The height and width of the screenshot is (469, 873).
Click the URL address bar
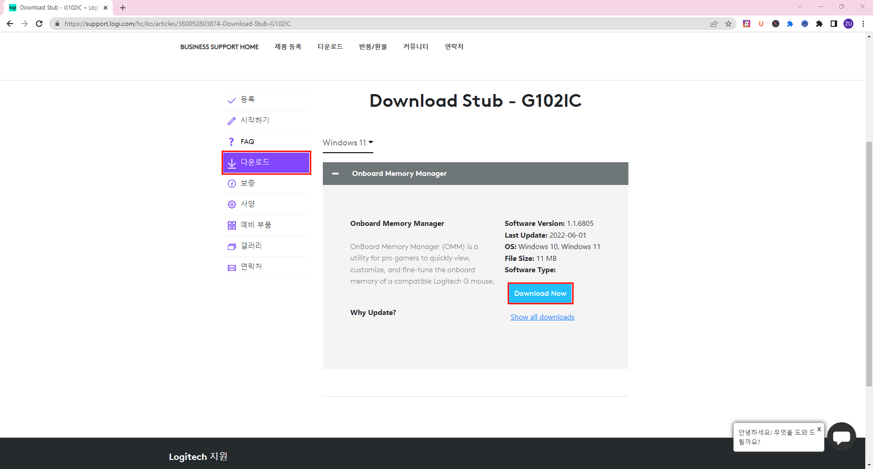click(x=382, y=24)
